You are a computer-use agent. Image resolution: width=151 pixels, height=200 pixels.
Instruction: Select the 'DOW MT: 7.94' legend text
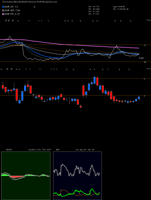coord(12,11)
